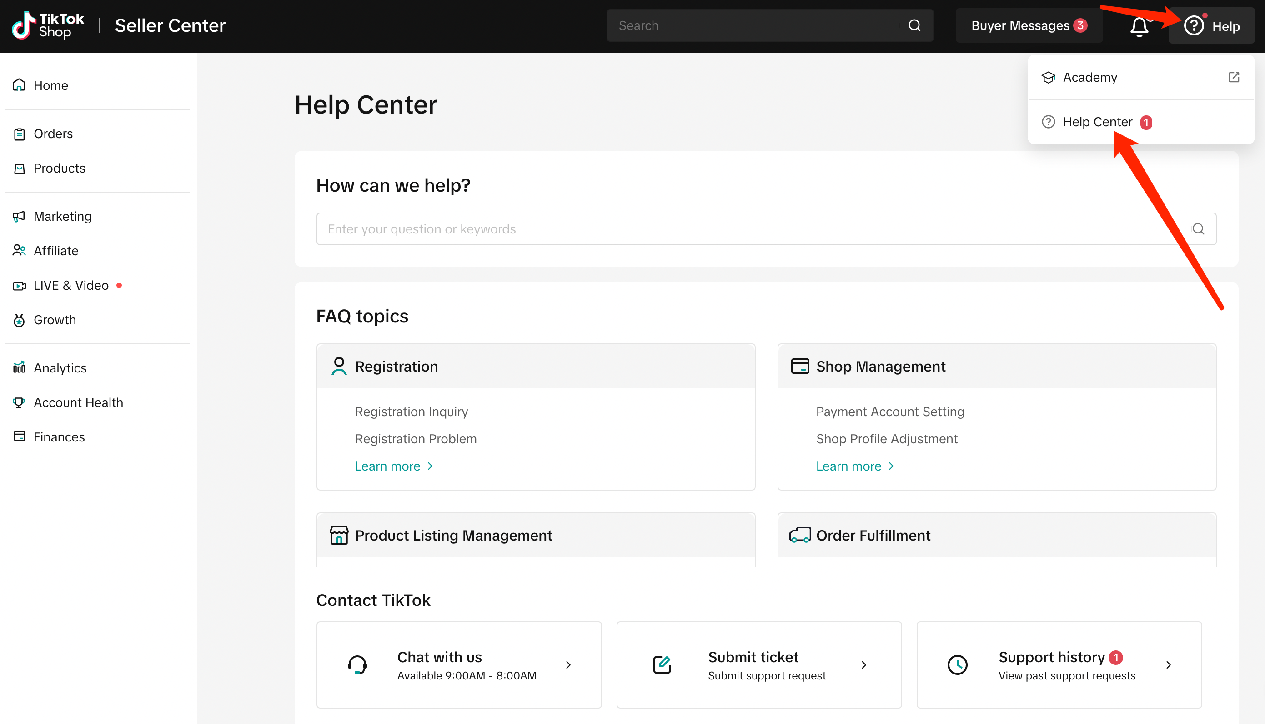This screenshot has height=724, width=1265.
Task: Expand Chat with us chevron arrow
Action: (568, 665)
